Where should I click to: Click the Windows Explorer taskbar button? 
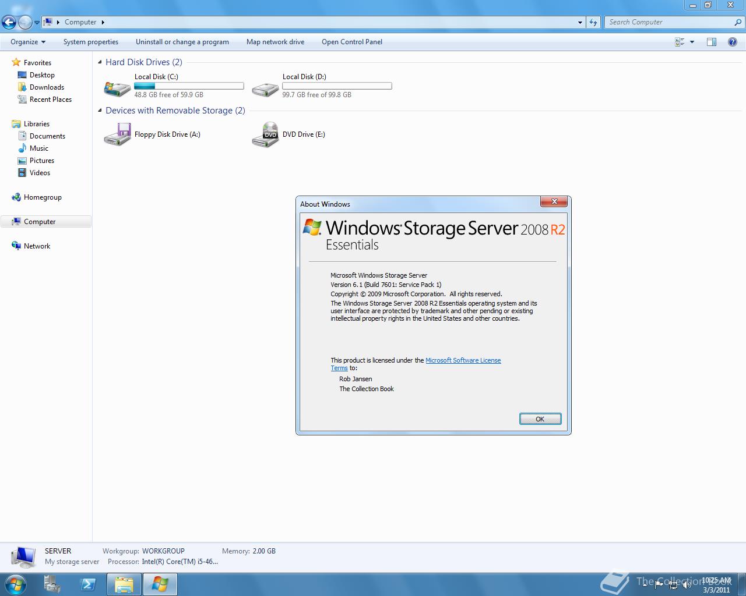click(124, 584)
